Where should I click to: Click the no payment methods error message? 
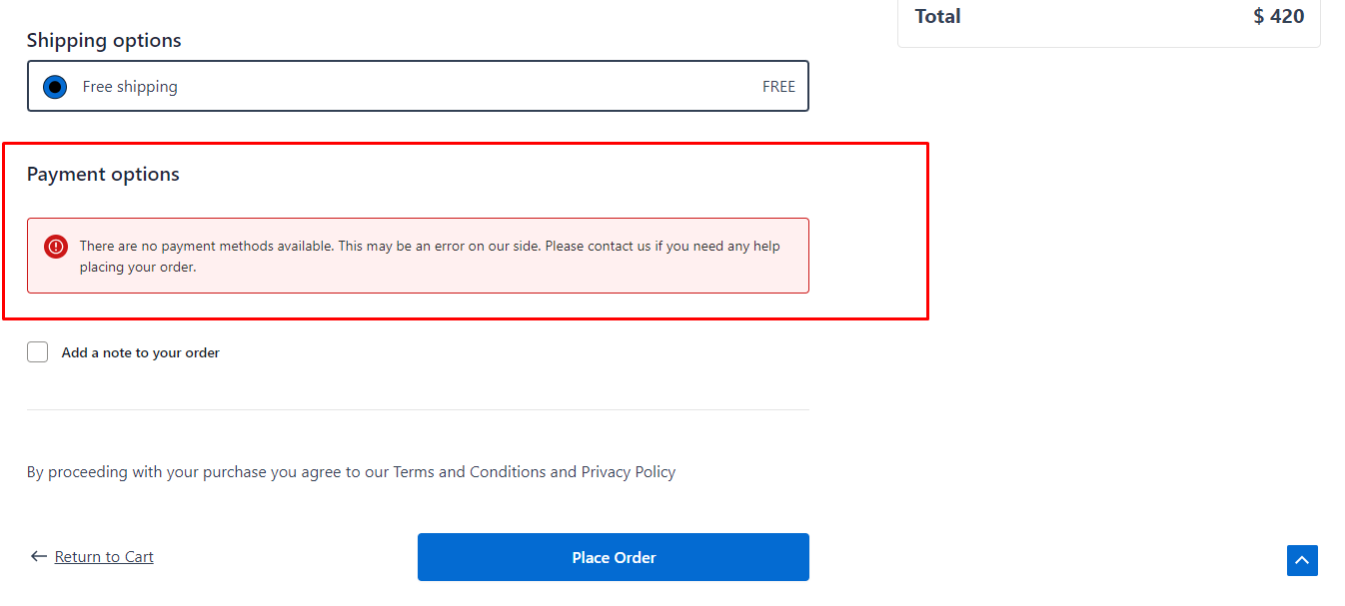(430, 256)
